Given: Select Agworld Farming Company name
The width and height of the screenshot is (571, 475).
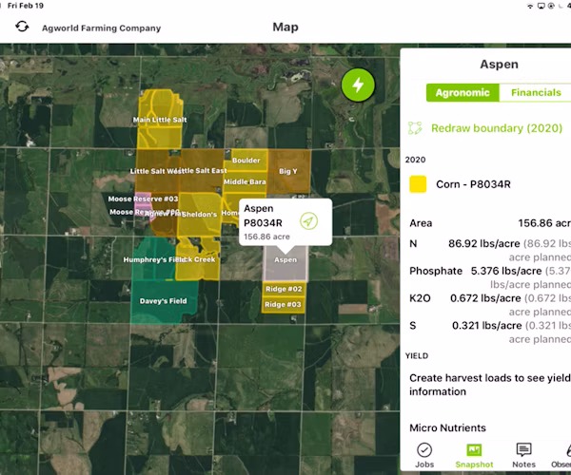Looking at the screenshot, I should [x=101, y=28].
